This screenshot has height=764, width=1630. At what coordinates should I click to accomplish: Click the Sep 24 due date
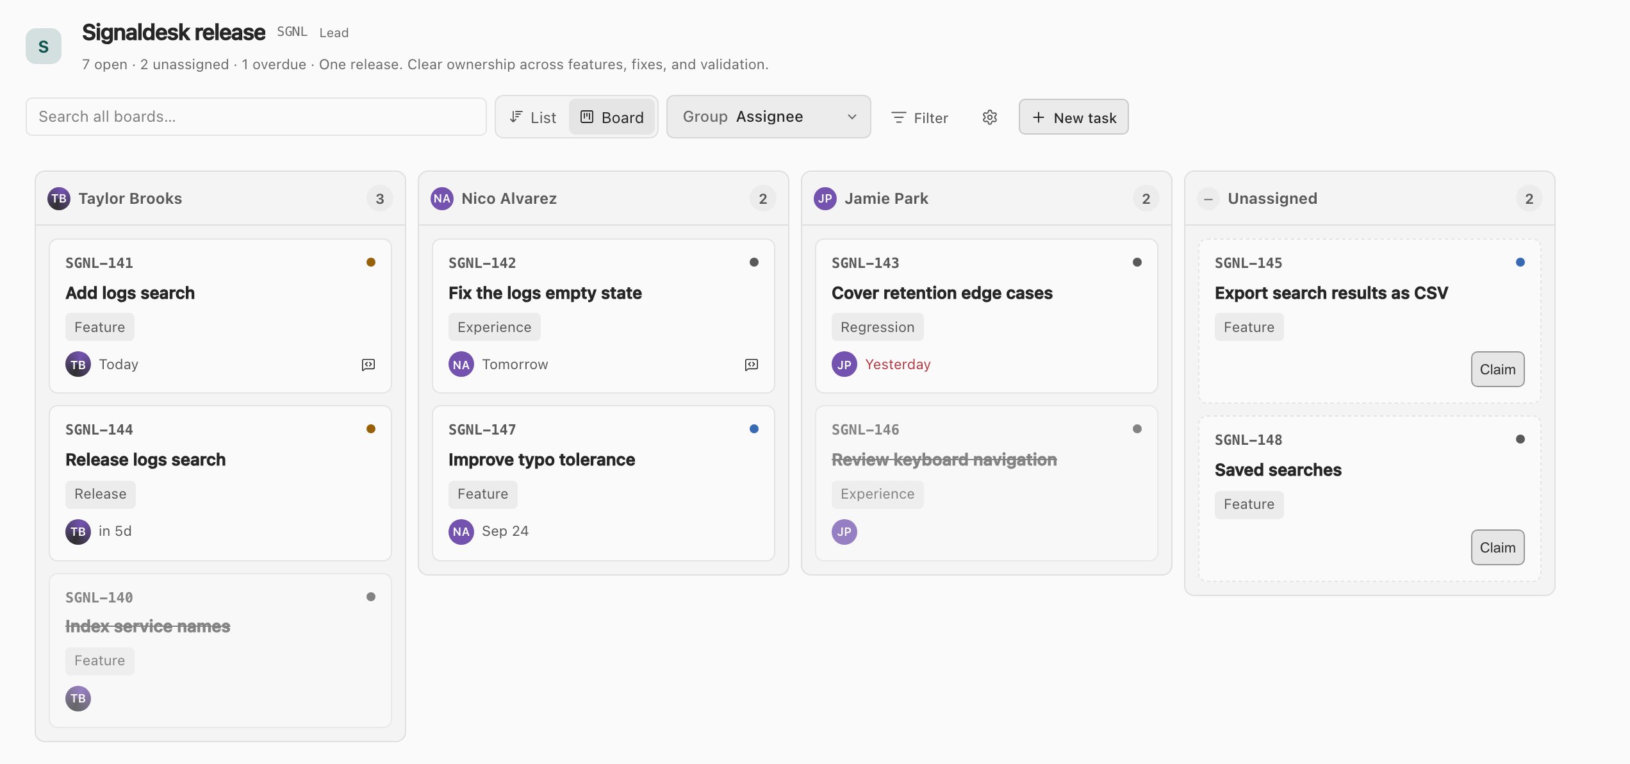(x=506, y=531)
